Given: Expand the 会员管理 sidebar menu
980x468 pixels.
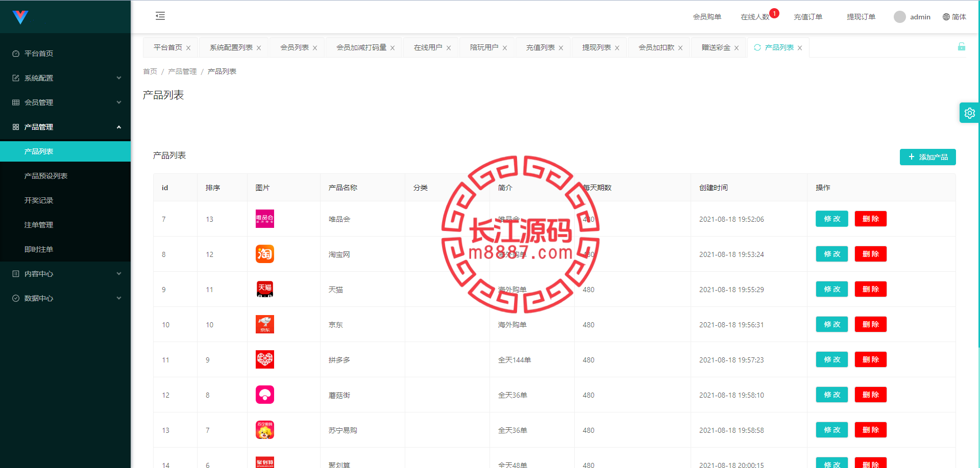Looking at the screenshot, I should pos(65,102).
